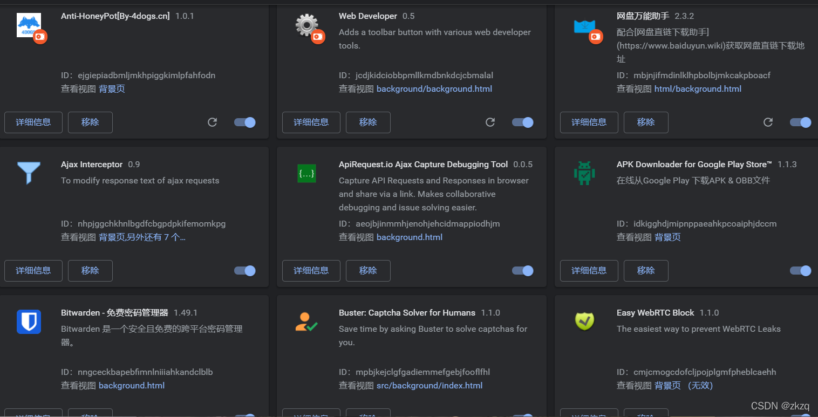Screen dimensions: 818x417
Task: Open Ajax Interceptor 背景页 views link
Action: (x=142, y=237)
